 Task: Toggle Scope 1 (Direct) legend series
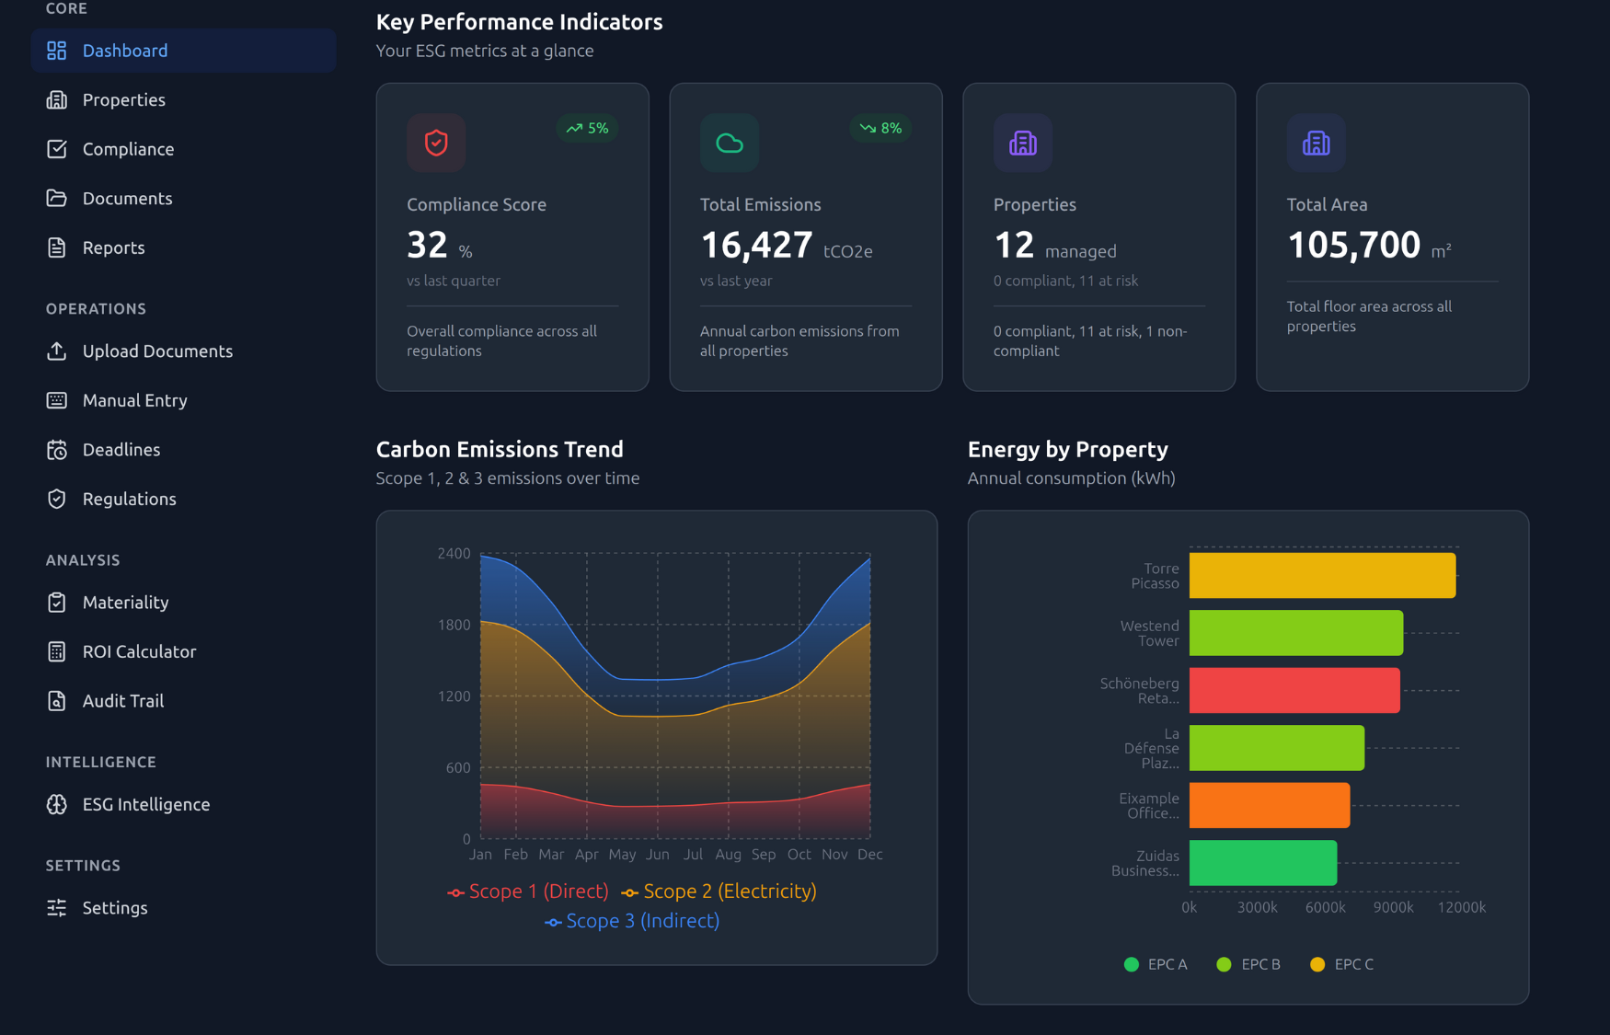tap(528, 891)
